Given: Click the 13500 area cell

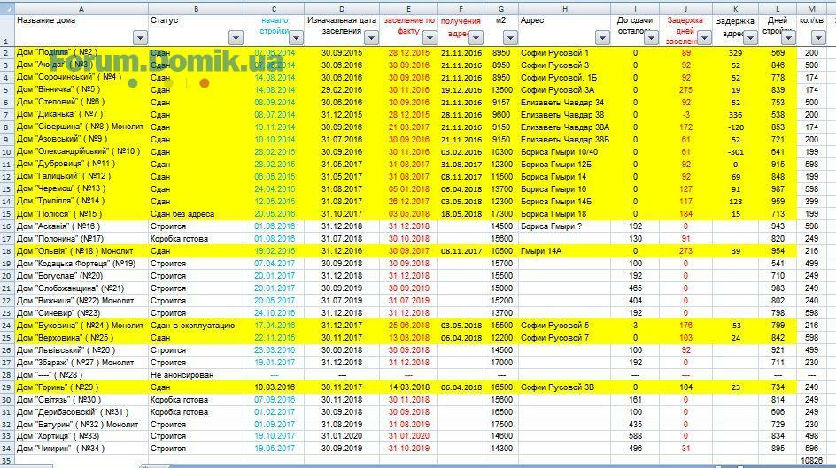Looking at the screenshot, I should click(501, 90).
